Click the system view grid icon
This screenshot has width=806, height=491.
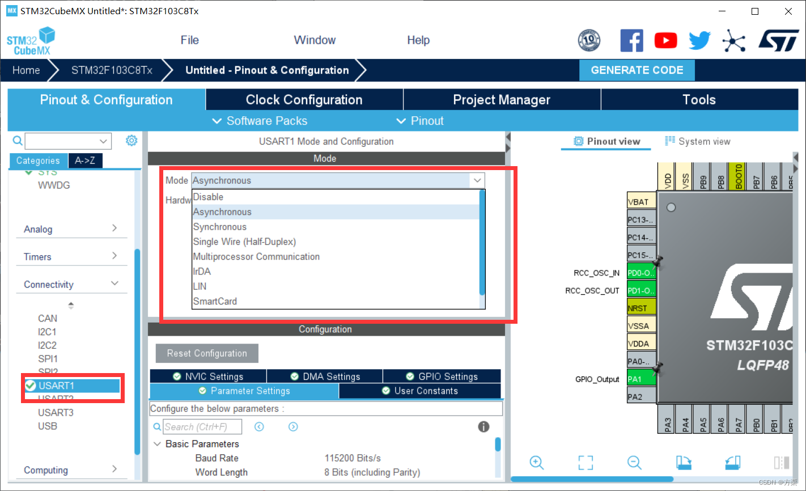click(x=670, y=141)
